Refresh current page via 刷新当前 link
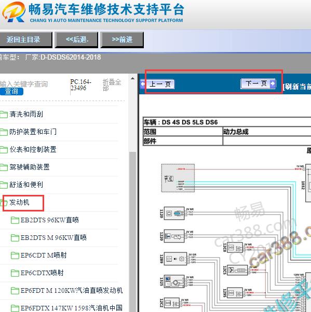This screenshot has width=311, height=312. (x=297, y=87)
